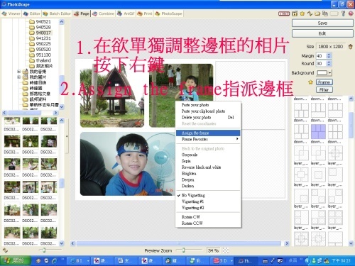Open the Frame Favorites submenu
Screen dimensions: 355x266
point(208,139)
